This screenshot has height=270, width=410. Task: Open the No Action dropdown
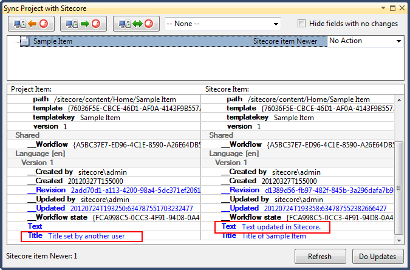click(365, 41)
